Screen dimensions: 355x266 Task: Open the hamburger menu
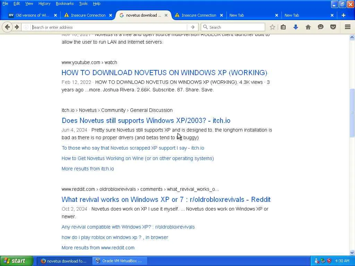coord(348,27)
